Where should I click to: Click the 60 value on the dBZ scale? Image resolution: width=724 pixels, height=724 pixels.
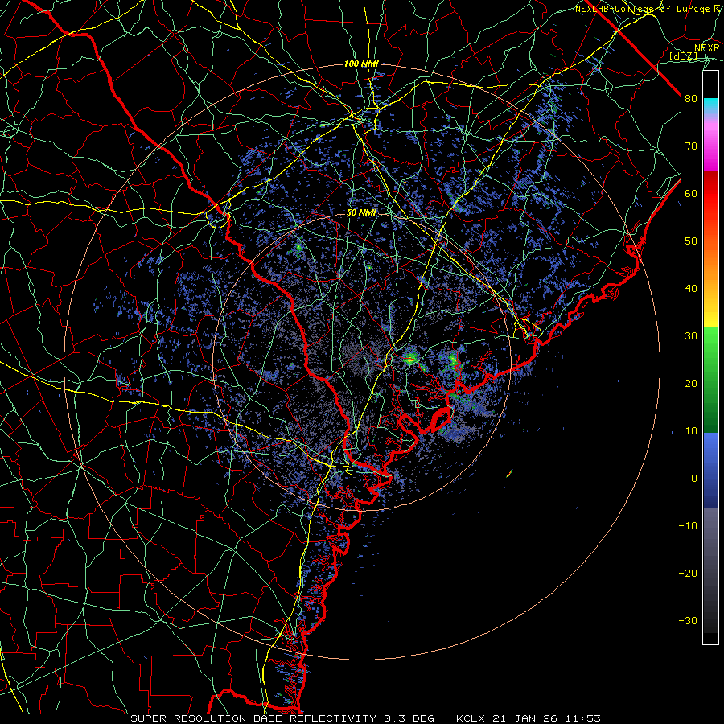[x=691, y=193]
